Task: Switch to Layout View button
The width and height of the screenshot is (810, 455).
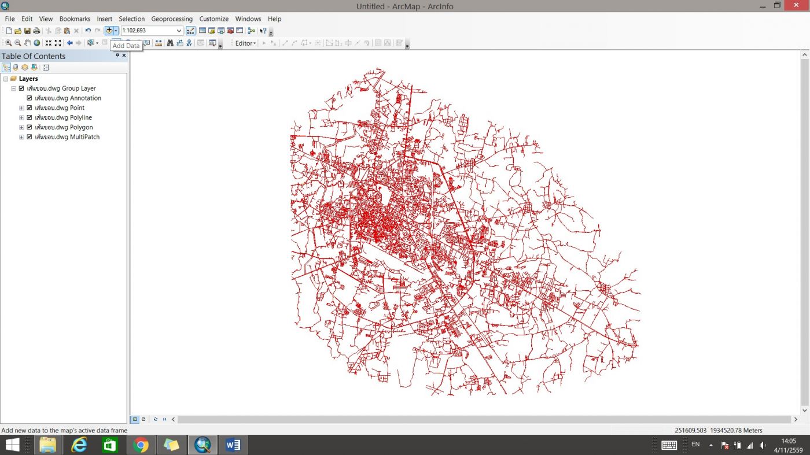Action: (143, 419)
